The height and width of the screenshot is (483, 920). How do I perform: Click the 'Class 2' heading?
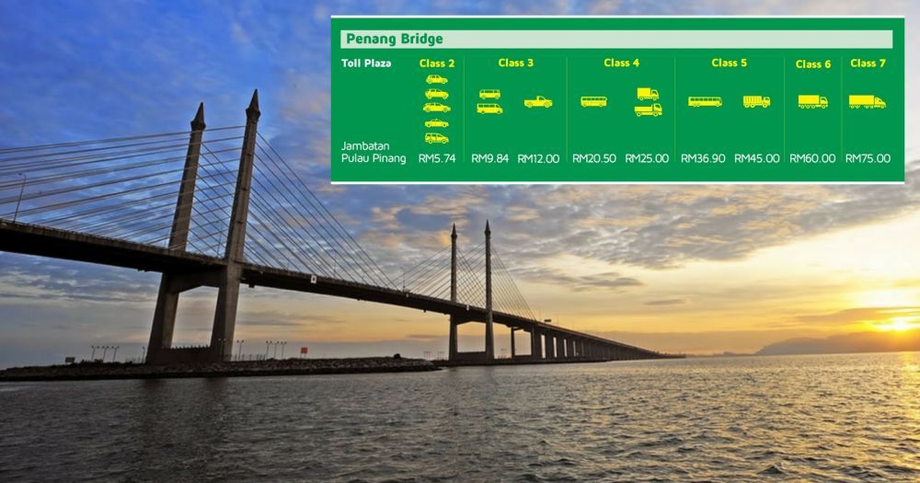(x=436, y=63)
